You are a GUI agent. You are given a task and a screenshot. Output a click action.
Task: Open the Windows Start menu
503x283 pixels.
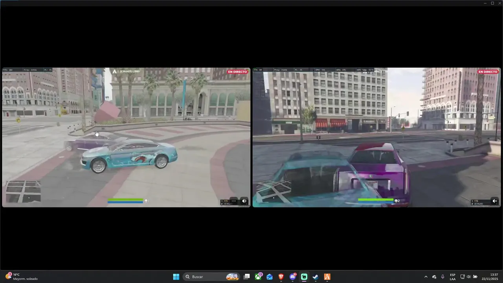click(x=176, y=277)
